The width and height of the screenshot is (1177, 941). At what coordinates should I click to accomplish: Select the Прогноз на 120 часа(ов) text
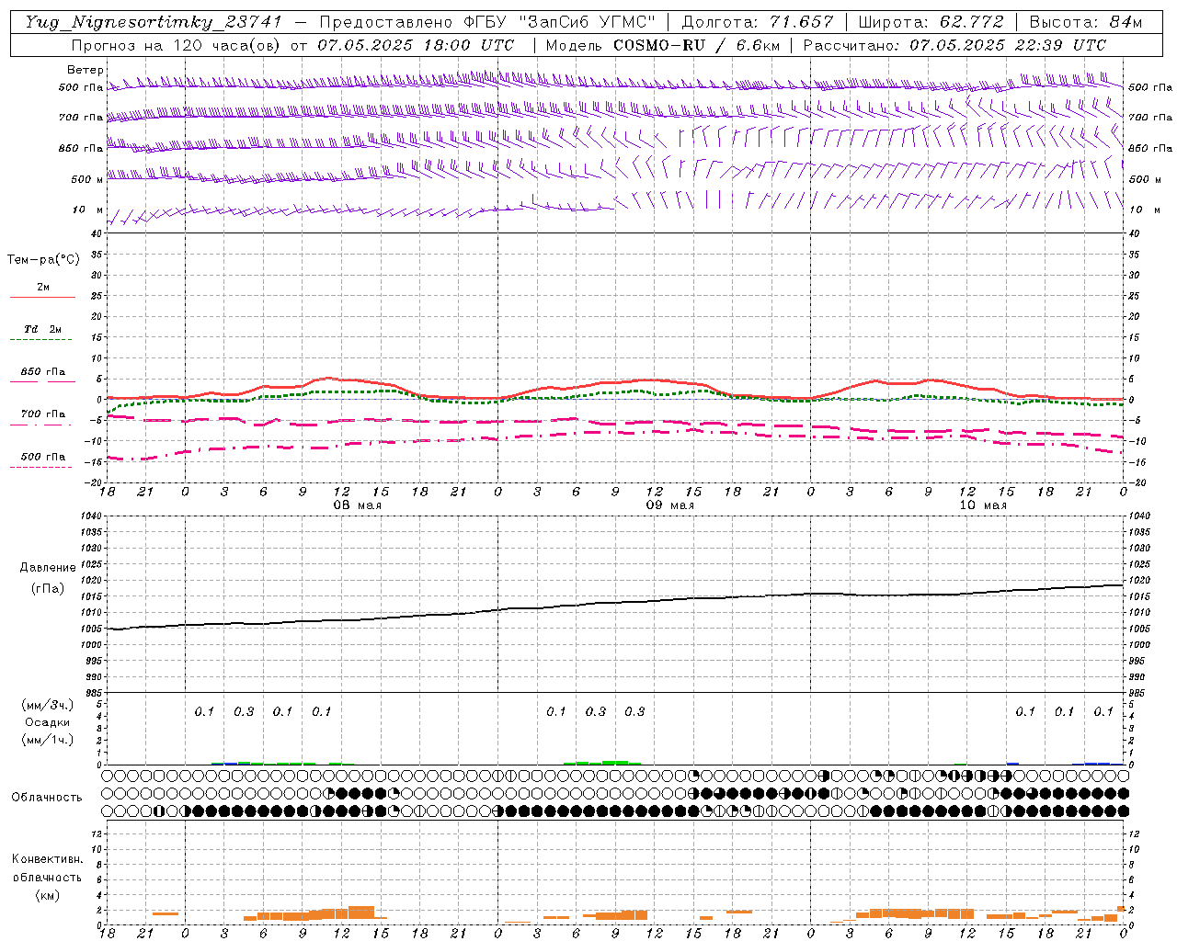click(x=177, y=44)
